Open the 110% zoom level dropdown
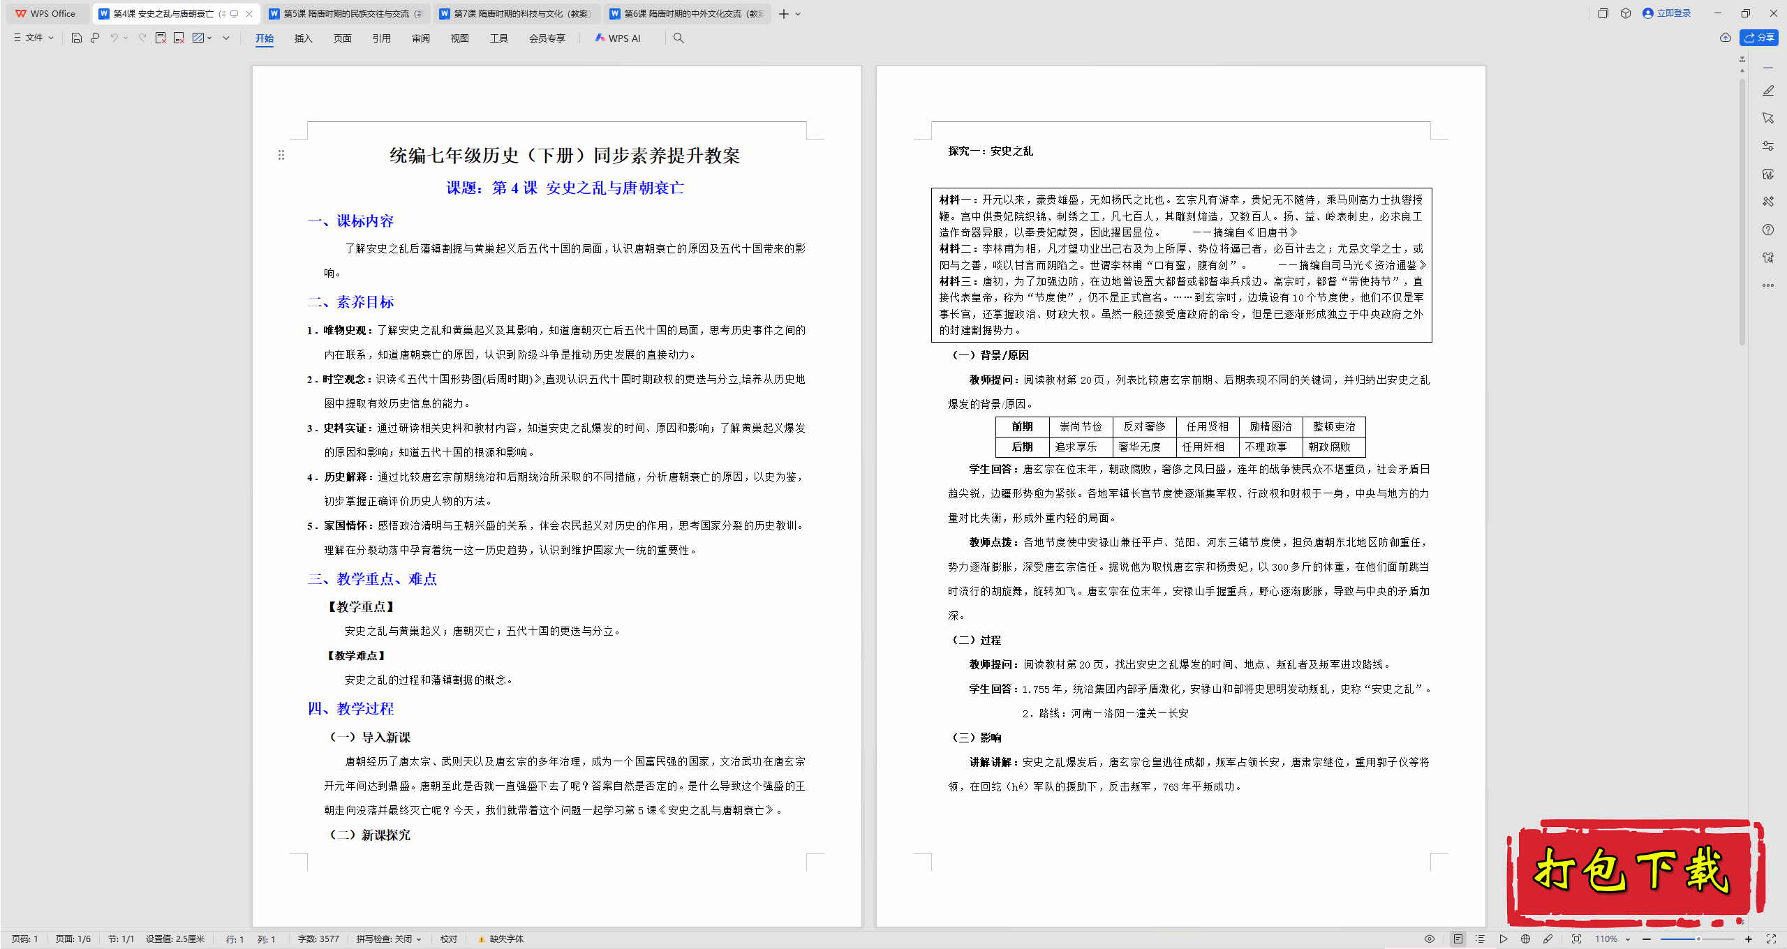Viewport: 1787px width, 949px height. pos(1612,939)
